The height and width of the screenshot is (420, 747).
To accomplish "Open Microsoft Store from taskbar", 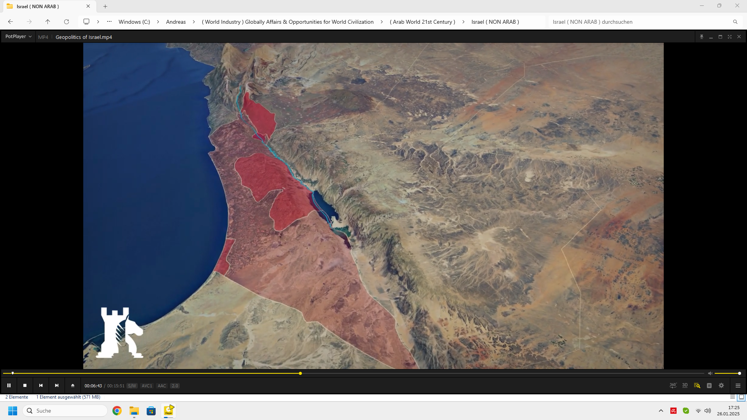I will (151, 411).
